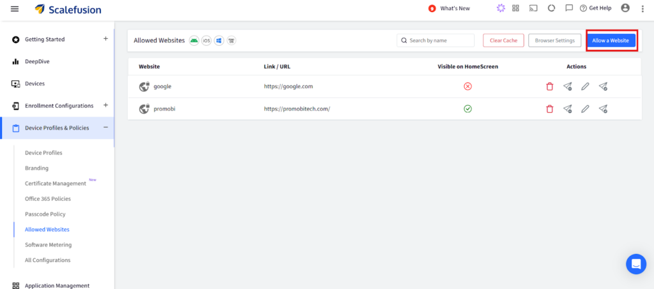This screenshot has height=289, width=654.
Task: Go to Certificate Management page
Action: pyautogui.click(x=55, y=184)
